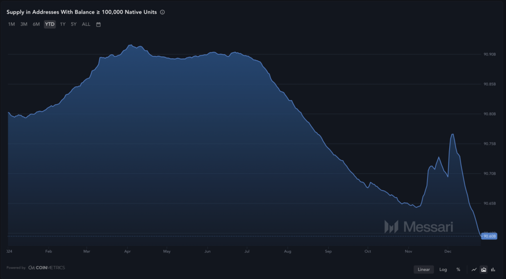Select the YTD time range
506x279 pixels.
50,24
